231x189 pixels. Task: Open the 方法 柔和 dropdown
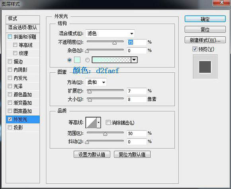(96, 82)
